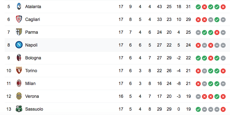This screenshot has height=115, width=230.
Task: Click the Torino club crest
Action: coord(19,71)
